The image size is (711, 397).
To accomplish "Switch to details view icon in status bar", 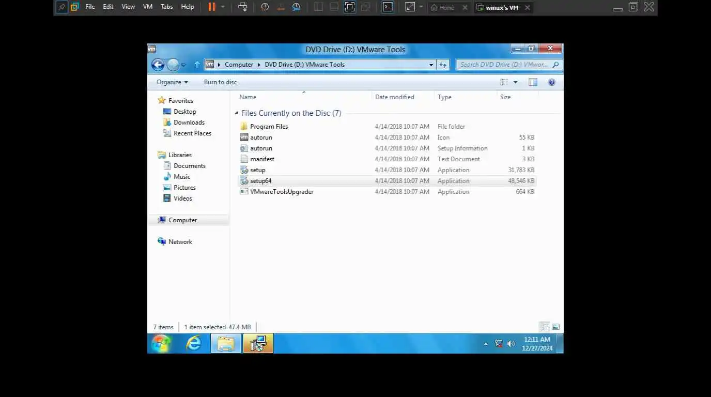I will (545, 327).
